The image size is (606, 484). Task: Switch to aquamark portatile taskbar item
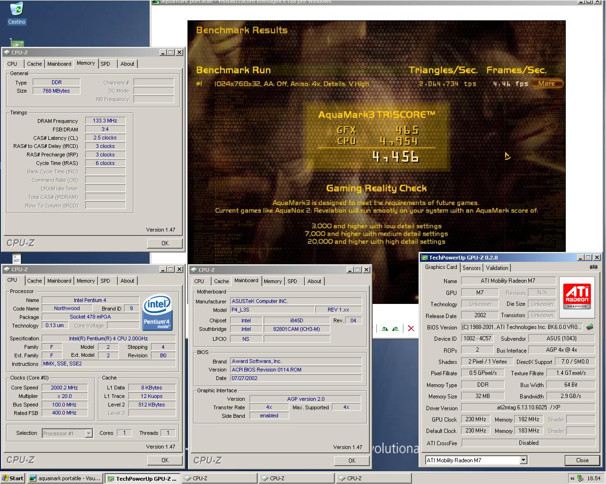[x=65, y=478]
